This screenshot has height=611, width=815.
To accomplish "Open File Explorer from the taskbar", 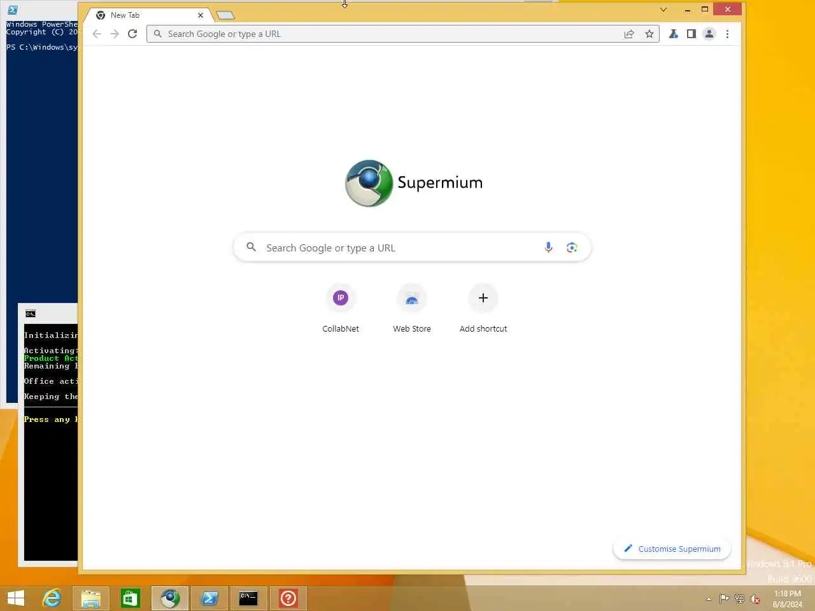I will tap(91, 598).
